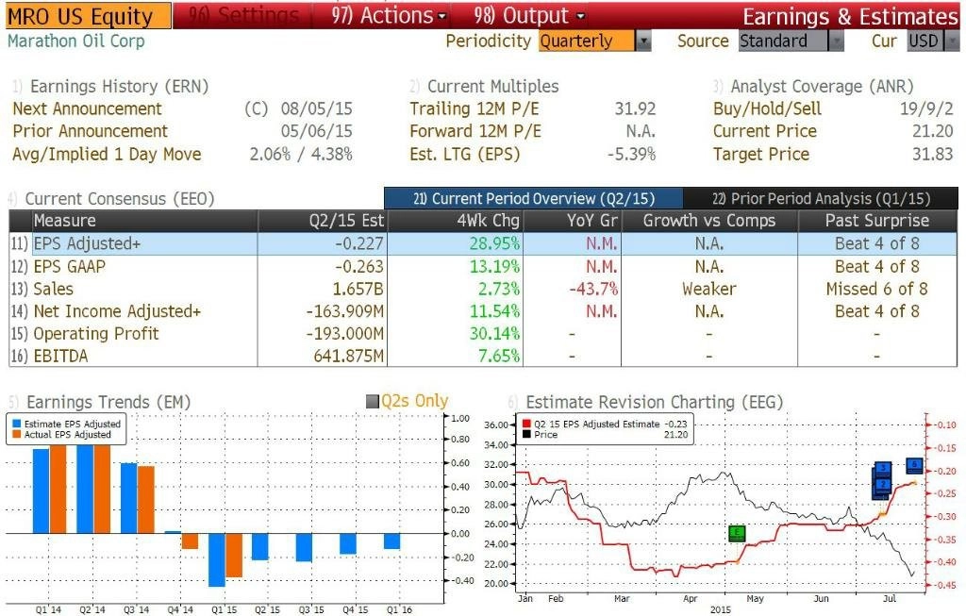The height and width of the screenshot is (616, 966).
Task: Click the blue Estimate EPS Adjusted legend square
Action: (x=17, y=424)
